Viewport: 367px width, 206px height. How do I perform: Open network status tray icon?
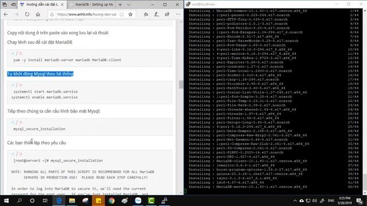[308, 201]
